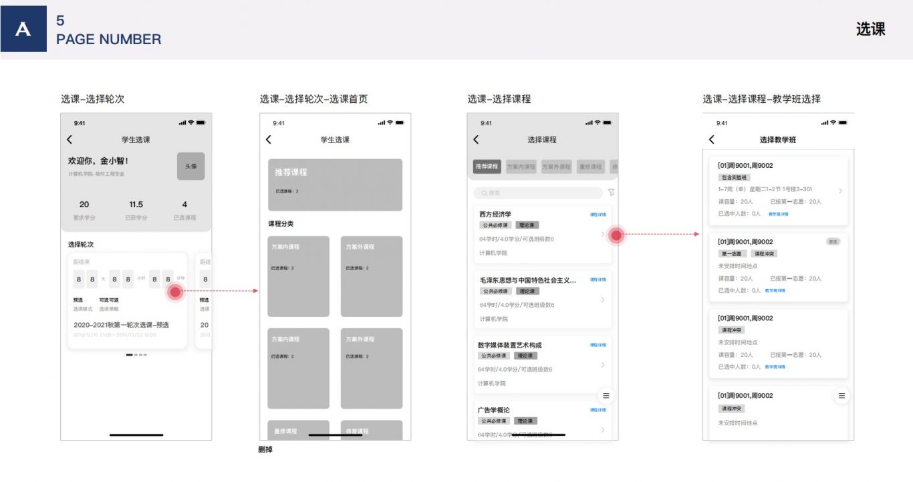Open 课程详情 link for 西方经济学
913x482 pixels.
[598, 215]
